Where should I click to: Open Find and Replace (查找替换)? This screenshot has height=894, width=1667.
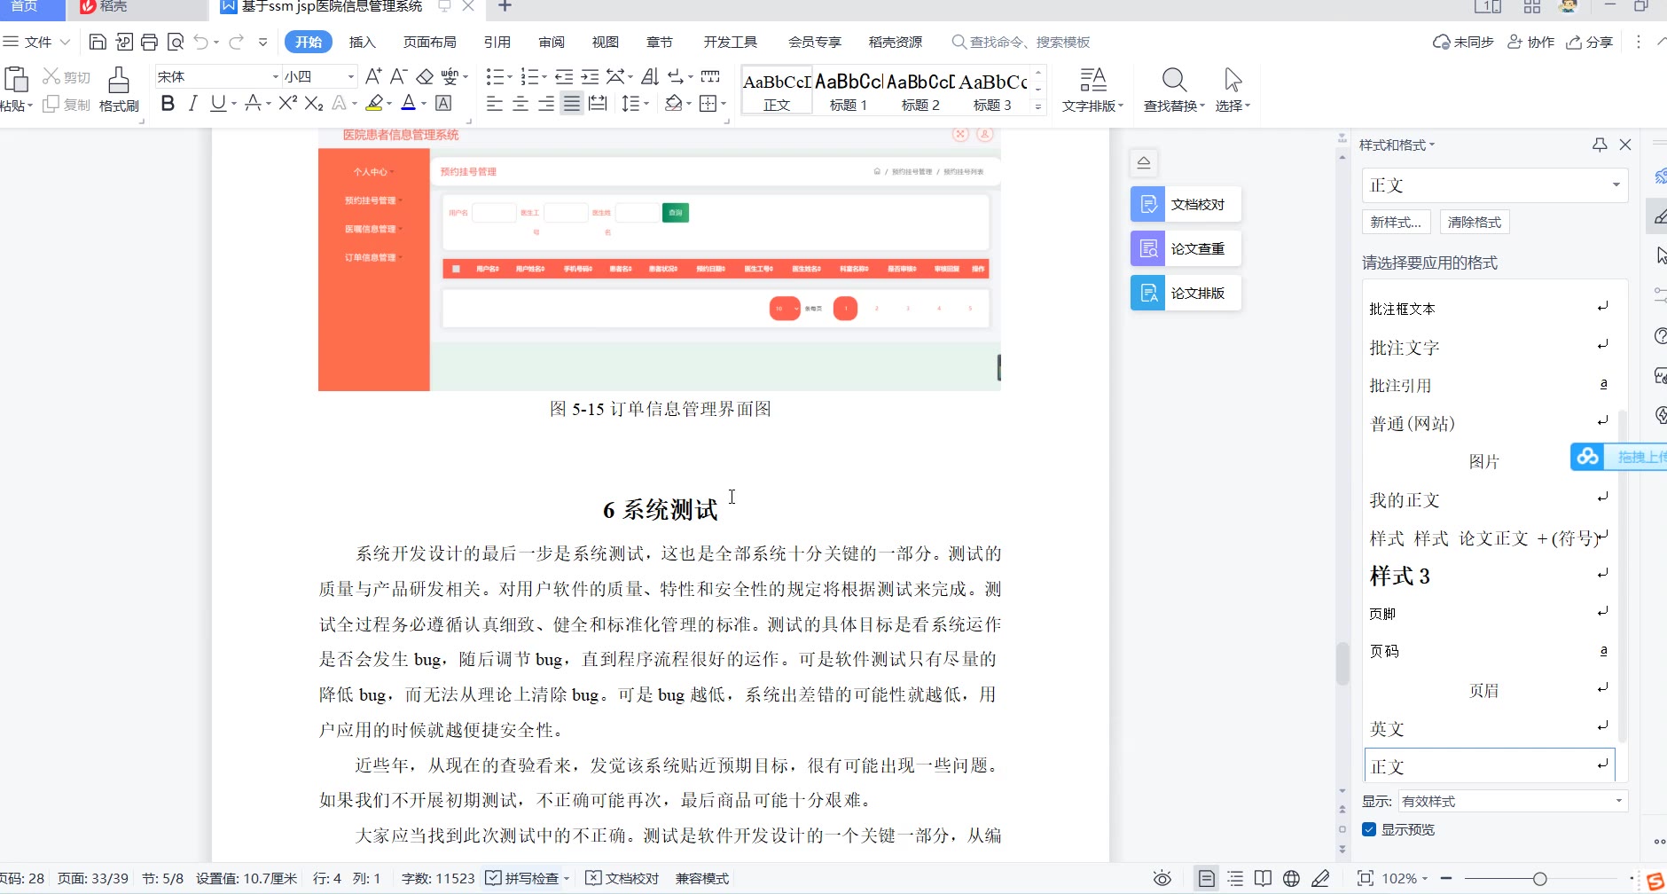tap(1174, 89)
